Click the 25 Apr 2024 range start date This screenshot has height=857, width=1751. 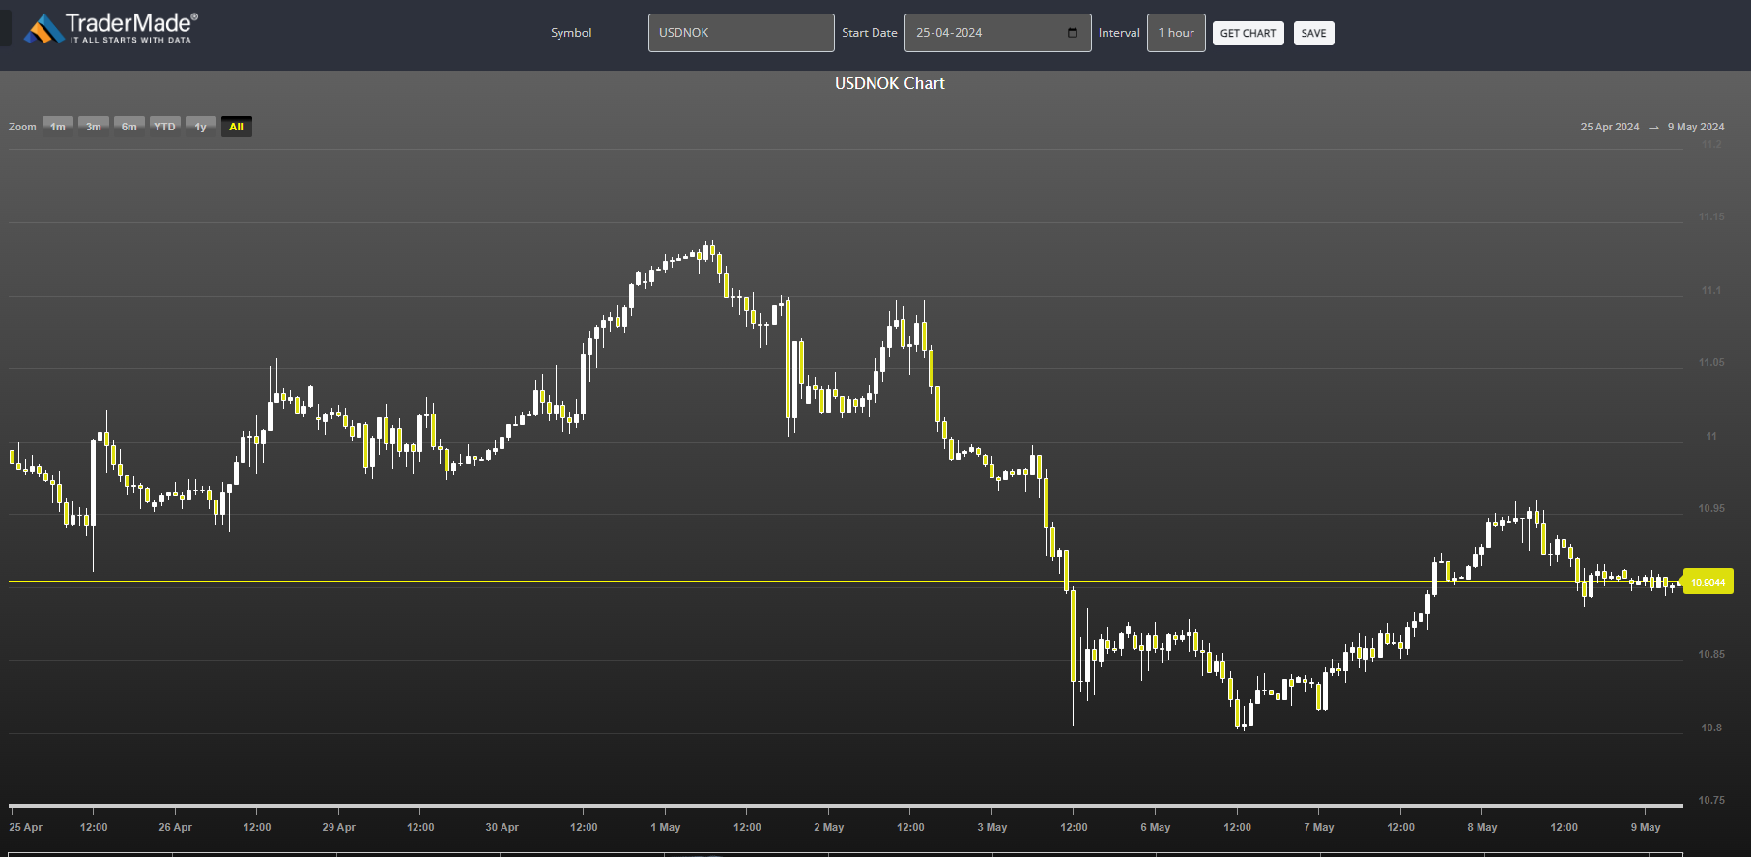[1610, 127]
